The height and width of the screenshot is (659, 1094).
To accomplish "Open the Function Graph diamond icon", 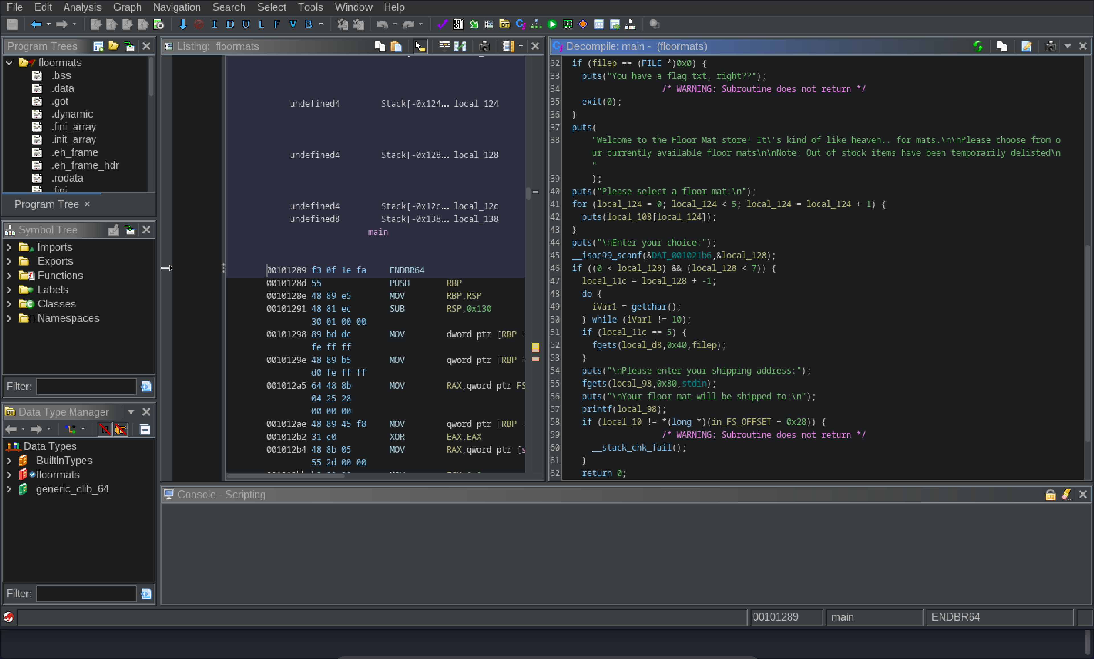I will [x=583, y=24].
